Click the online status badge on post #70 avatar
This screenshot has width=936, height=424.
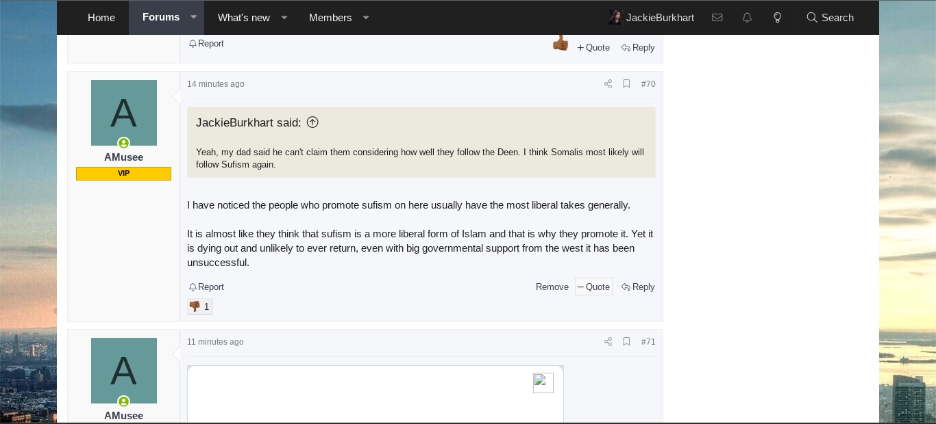[x=124, y=143]
